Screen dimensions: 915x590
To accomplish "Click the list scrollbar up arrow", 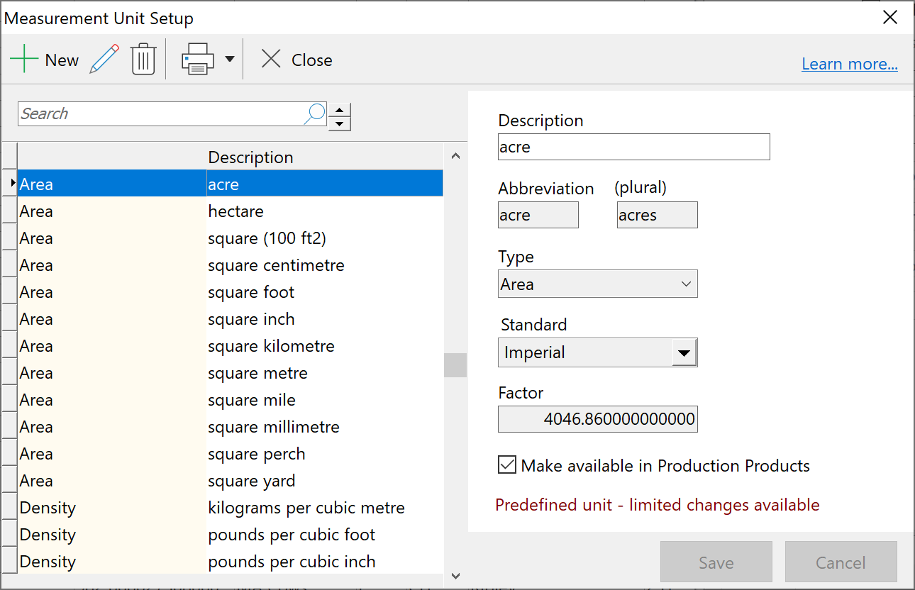I will coord(455,155).
